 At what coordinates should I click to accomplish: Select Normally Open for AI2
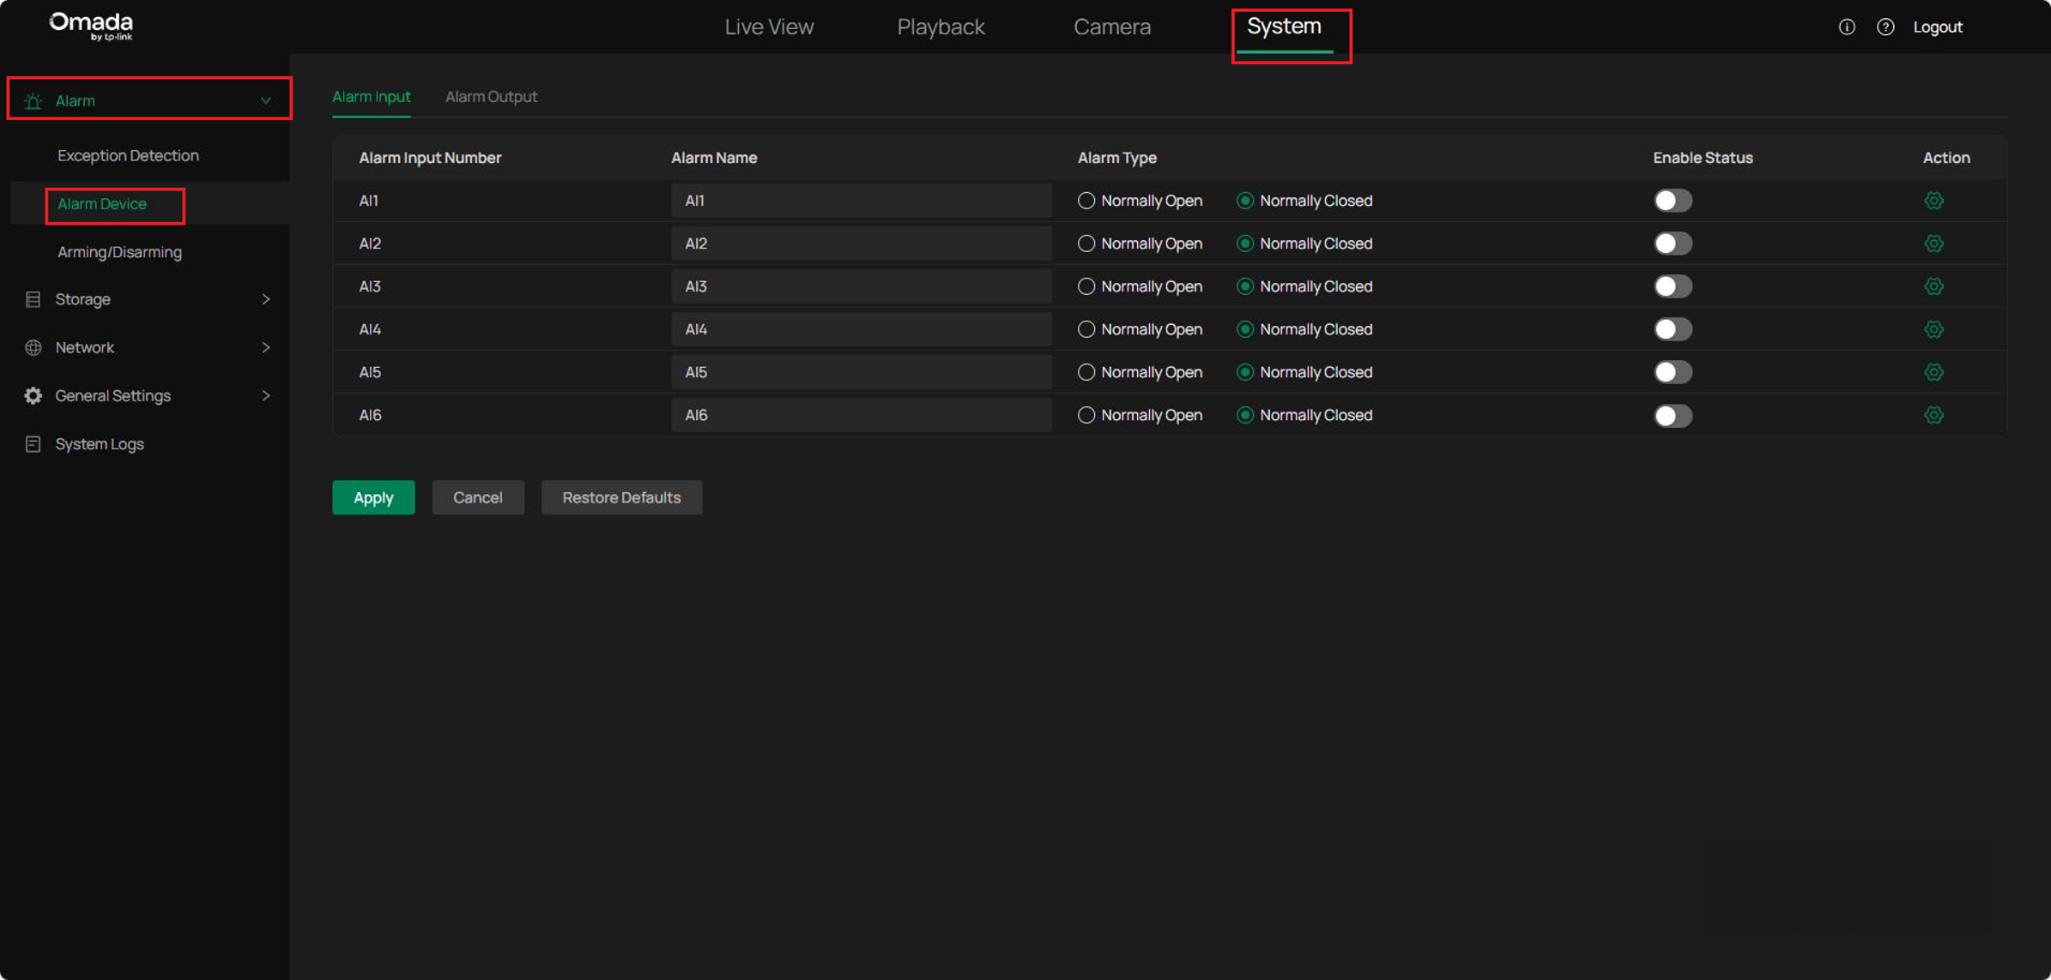pos(1086,243)
